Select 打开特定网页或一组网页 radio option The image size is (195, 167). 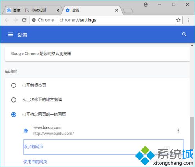tap(14, 115)
